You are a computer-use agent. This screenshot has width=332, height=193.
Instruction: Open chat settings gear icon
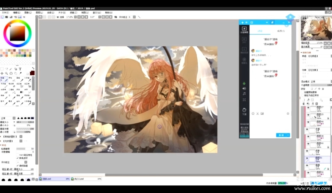[x=288, y=114]
